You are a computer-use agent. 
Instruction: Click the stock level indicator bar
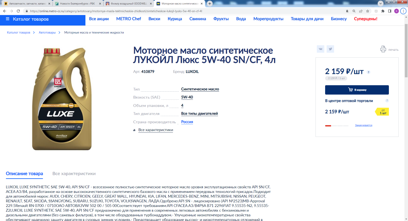coord(337,126)
